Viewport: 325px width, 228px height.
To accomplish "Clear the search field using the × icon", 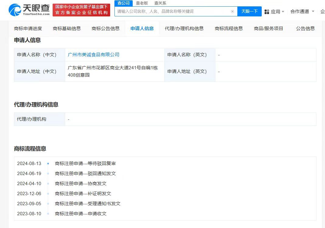I will tap(232, 11).
